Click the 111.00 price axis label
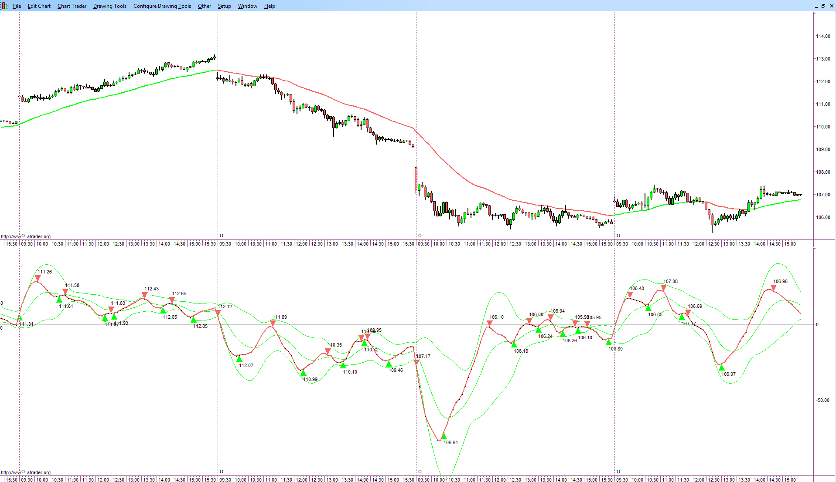836x482 pixels. [823, 104]
